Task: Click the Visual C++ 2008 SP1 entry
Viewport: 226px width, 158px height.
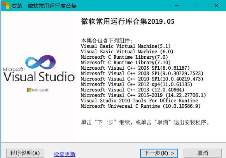Action: tap(142, 74)
